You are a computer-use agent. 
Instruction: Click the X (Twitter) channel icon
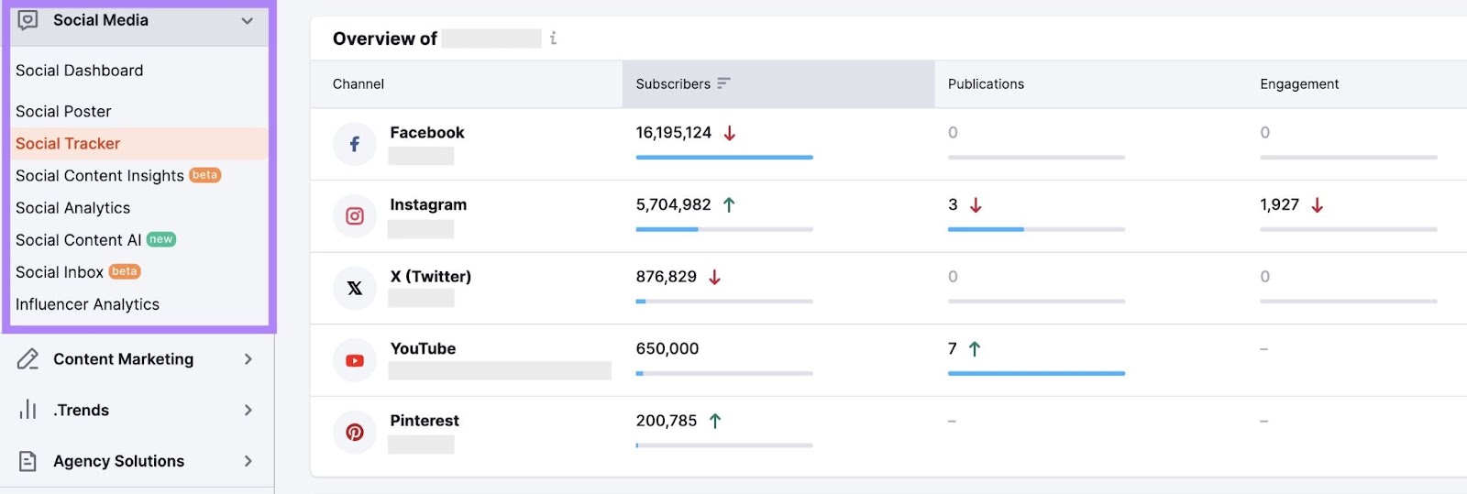point(355,288)
